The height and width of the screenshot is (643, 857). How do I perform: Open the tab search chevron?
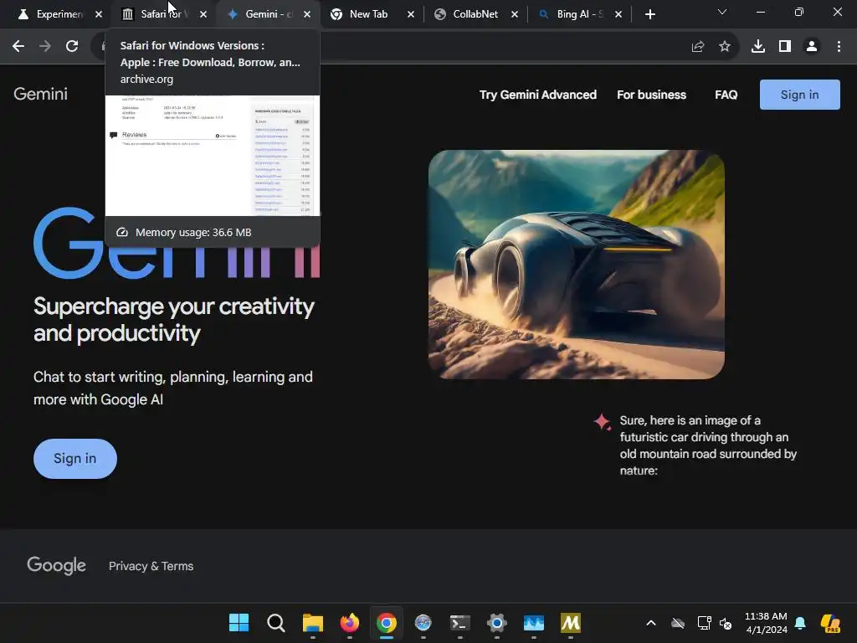point(722,12)
